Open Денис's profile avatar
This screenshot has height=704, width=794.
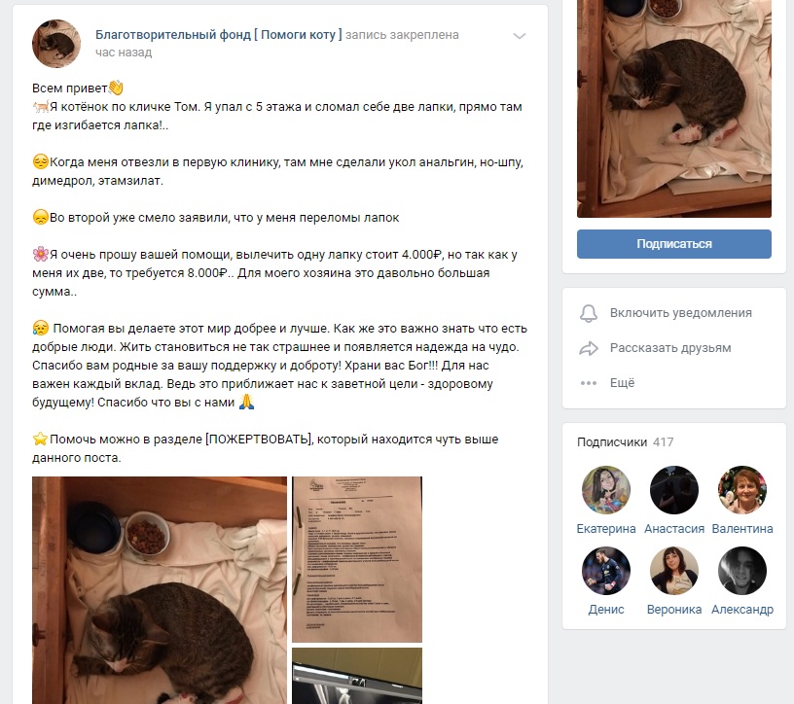(x=606, y=571)
